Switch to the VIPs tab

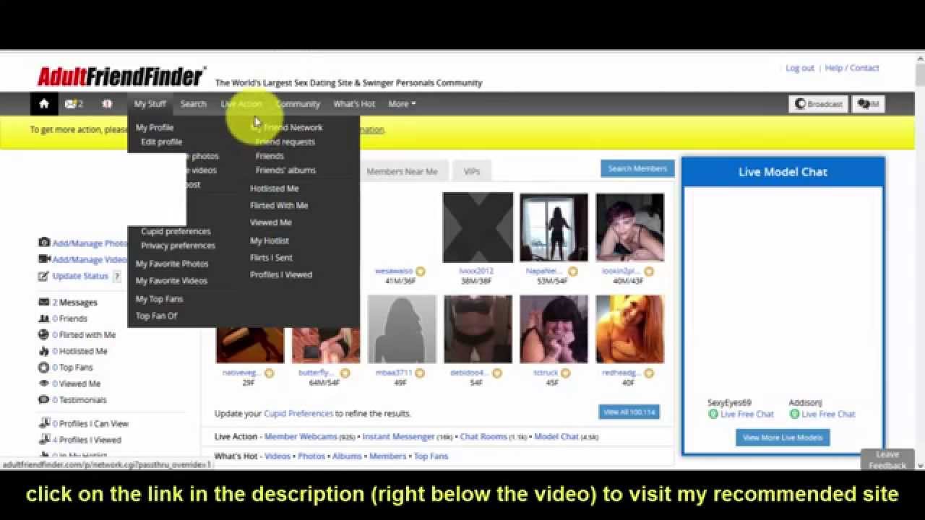pos(472,171)
